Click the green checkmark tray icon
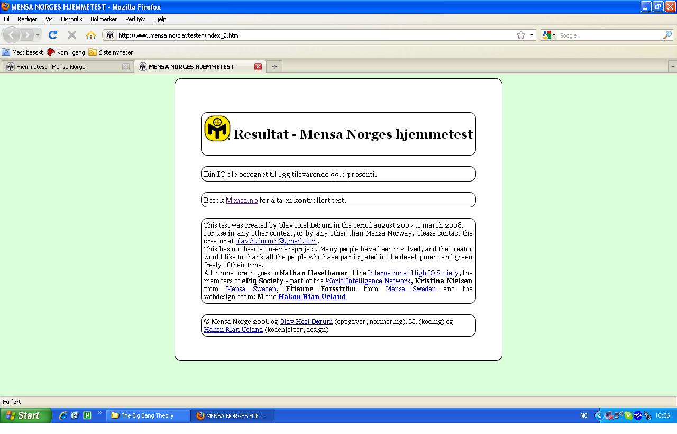 pos(628,415)
